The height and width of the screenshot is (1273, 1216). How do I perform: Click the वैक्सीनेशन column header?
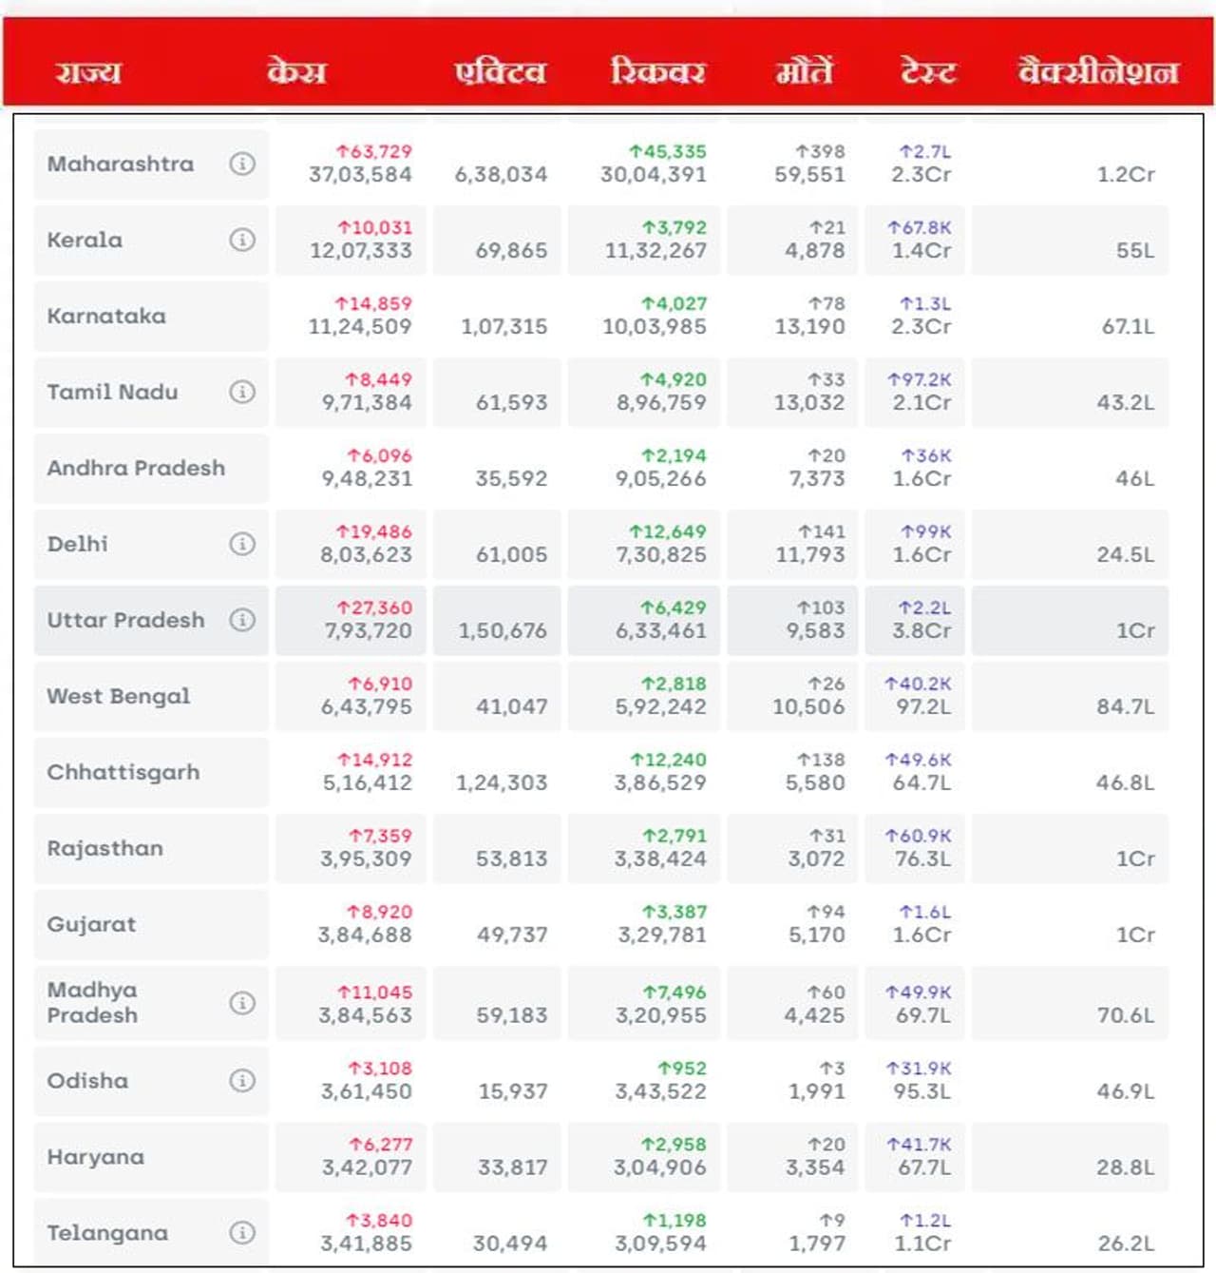[1098, 72]
